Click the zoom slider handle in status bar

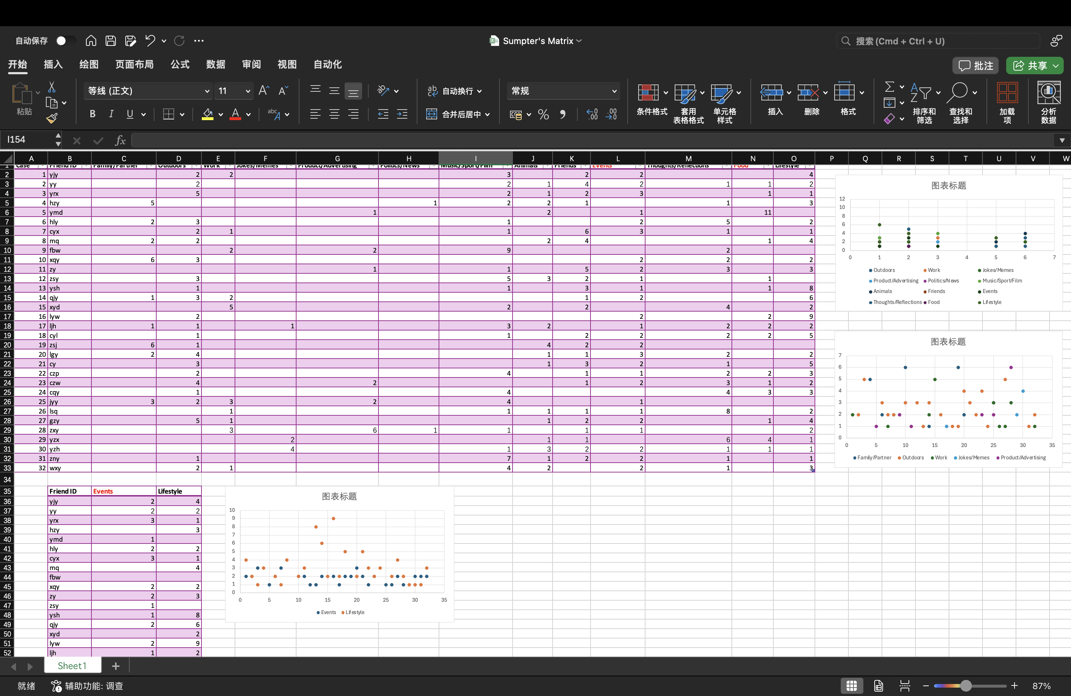(966, 686)
